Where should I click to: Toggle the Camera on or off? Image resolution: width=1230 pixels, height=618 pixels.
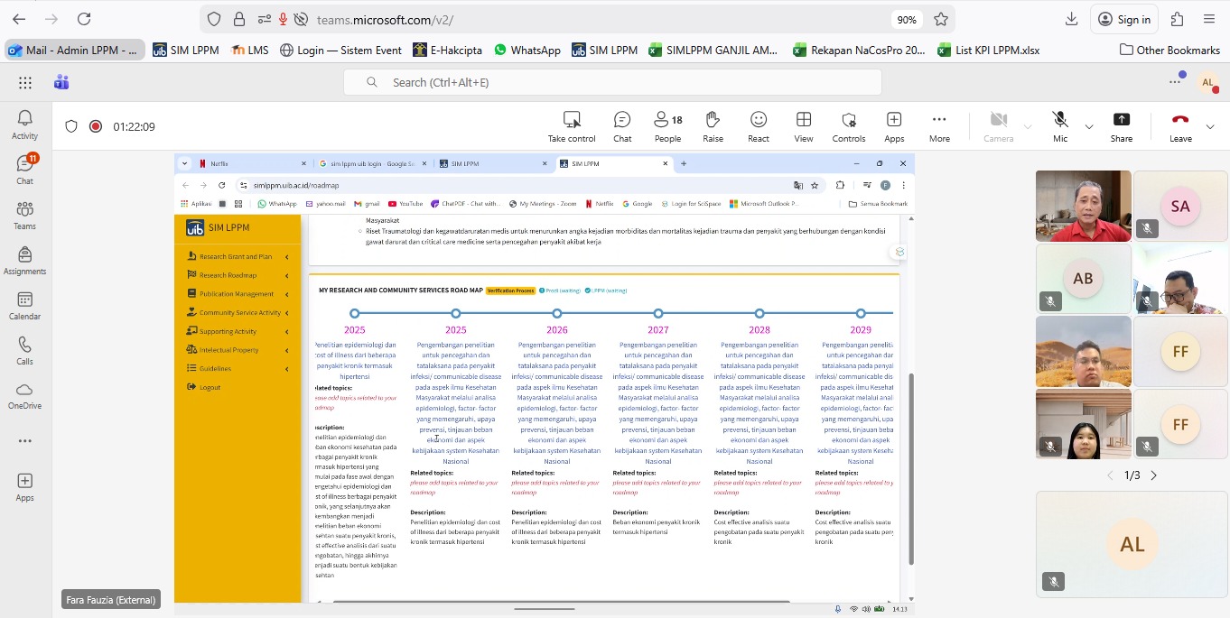998,126
